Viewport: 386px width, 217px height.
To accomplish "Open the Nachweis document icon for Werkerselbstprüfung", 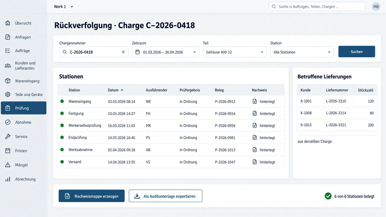I will [x=255, y=125].
